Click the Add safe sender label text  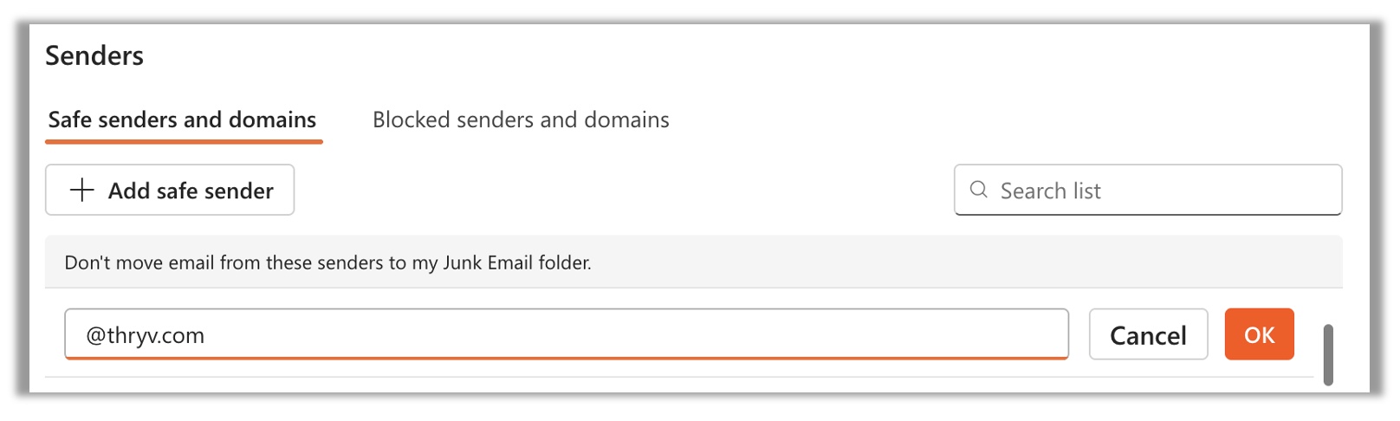click(191, 191)
